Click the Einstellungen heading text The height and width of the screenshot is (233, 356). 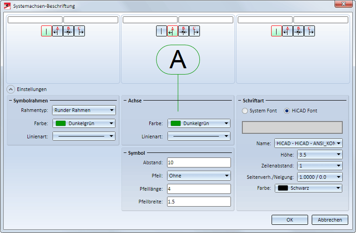(x=32, y=89)
